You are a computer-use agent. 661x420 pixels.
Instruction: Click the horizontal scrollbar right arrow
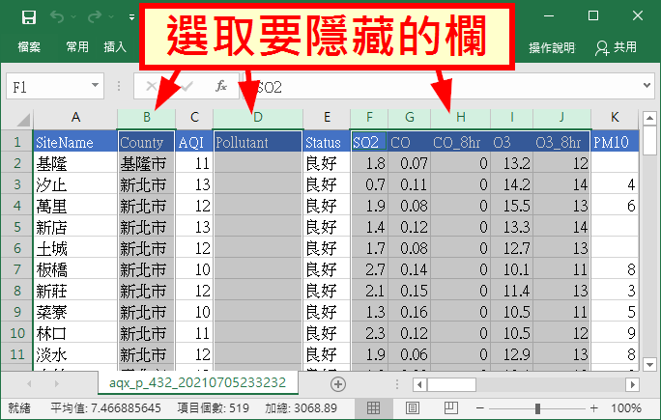632,384
